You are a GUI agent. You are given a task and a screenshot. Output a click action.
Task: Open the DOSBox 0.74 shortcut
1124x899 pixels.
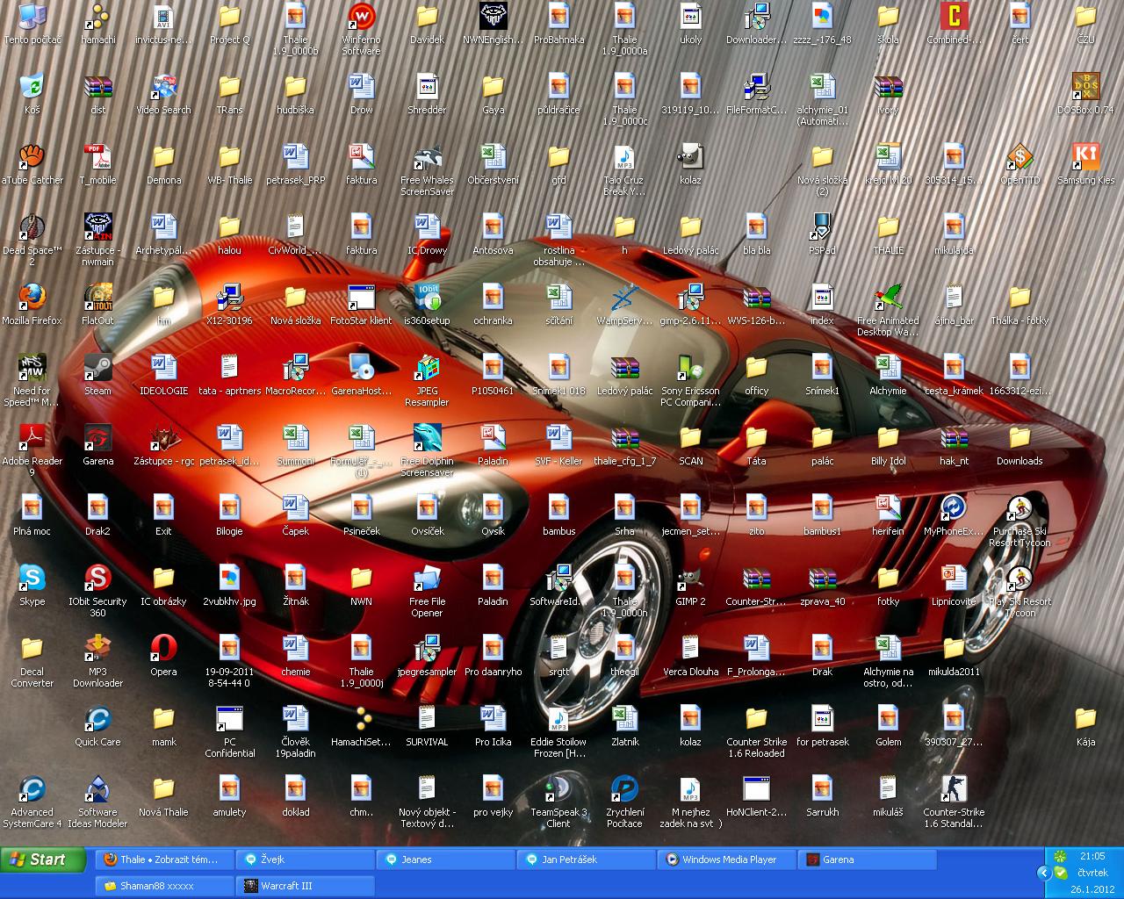point(1085,88)
